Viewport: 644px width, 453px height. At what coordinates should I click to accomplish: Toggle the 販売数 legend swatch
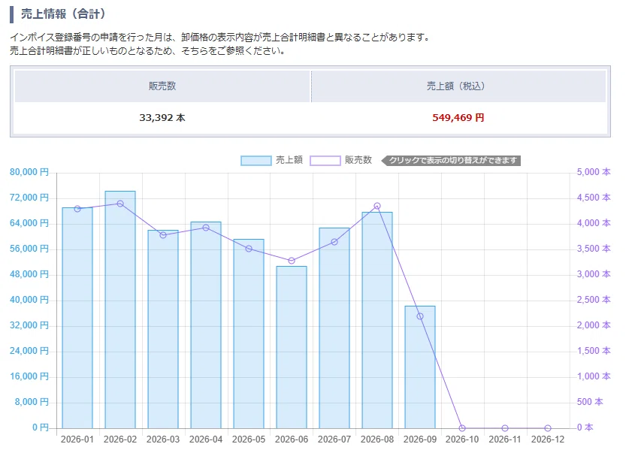pyautogui.click(x=325, y=161)
